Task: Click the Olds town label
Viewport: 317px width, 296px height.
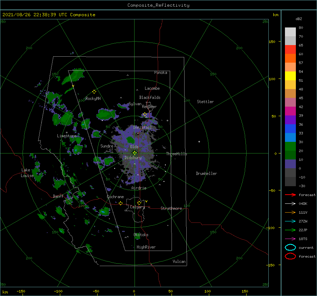Action: pos(134,147)
